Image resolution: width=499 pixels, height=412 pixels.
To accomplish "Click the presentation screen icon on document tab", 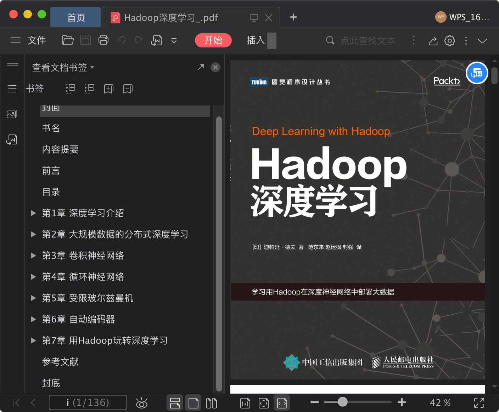I will pyautogui.click(x=254, y=18).
